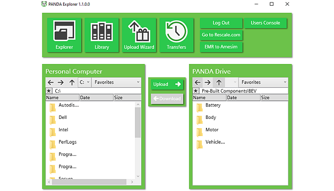Expand PANDA Drive Favorites dropdown
Image resolution: width=334 pixels, height=191 pixels.
[x=263, y=82]
